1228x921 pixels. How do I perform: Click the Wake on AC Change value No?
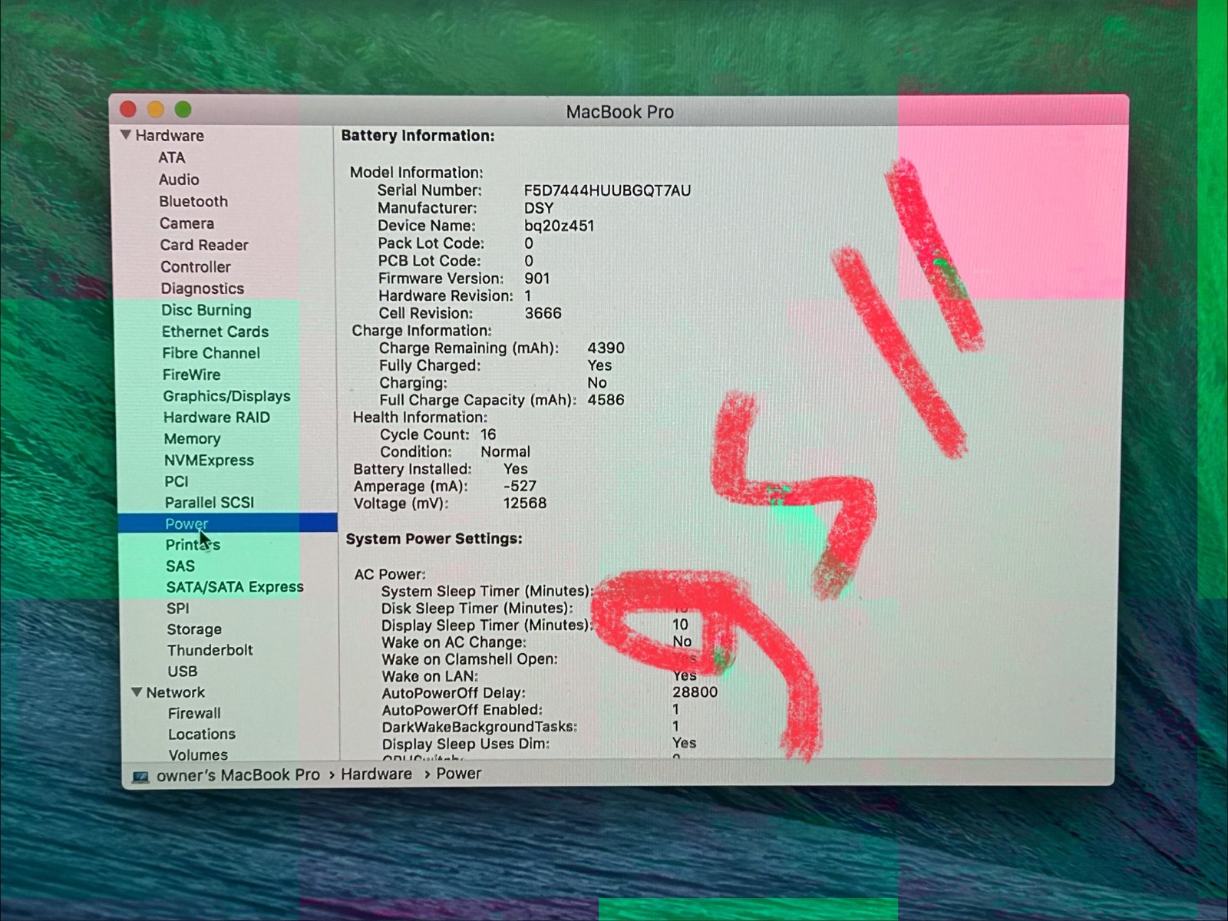coord(682,642)
